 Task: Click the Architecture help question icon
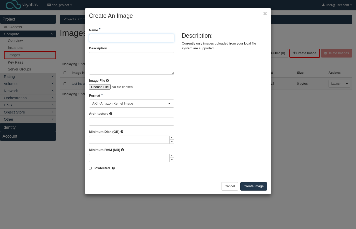click(111, 114)
